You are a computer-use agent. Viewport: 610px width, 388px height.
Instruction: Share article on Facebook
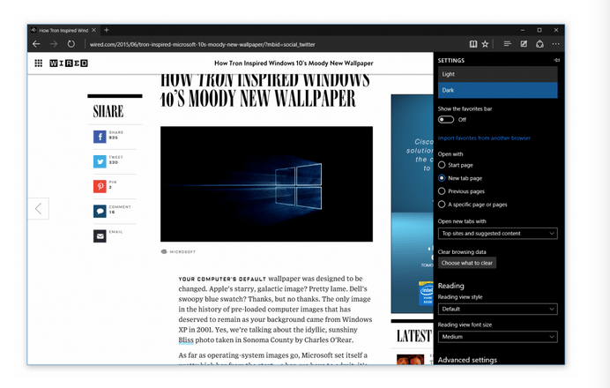[x=100, y=137]
